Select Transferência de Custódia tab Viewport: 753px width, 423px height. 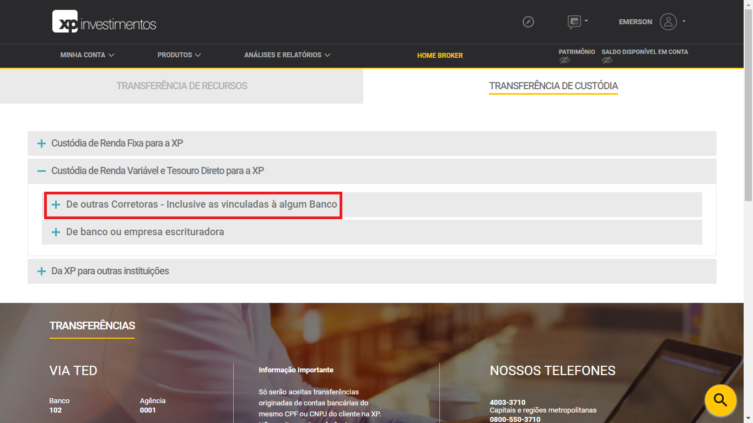(x=553, y=86)
